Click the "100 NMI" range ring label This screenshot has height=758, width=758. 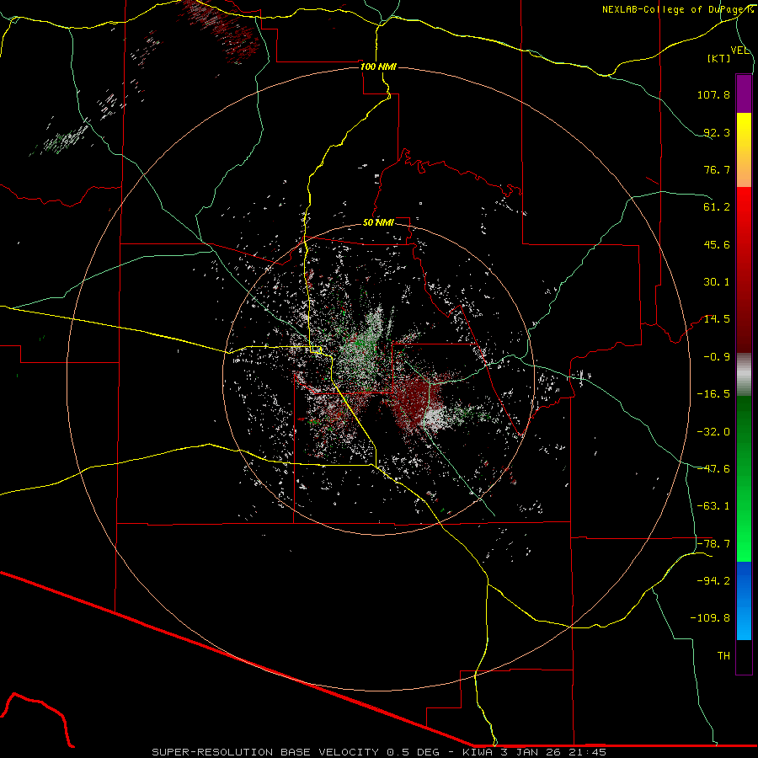pyautogui.click(x=378, y=67)
